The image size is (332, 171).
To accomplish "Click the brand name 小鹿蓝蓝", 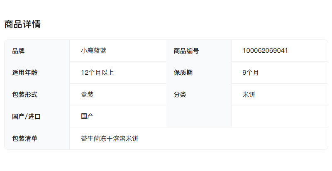I will coord(93,51).
